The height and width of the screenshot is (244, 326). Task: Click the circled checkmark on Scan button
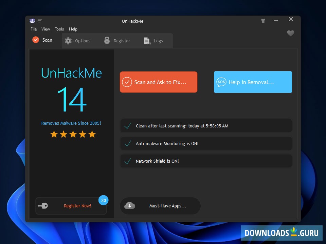pos(127,82)
